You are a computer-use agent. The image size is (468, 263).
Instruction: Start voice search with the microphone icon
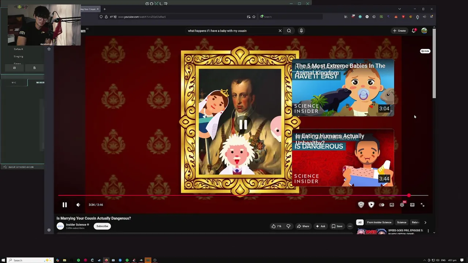tap(301, 31)
